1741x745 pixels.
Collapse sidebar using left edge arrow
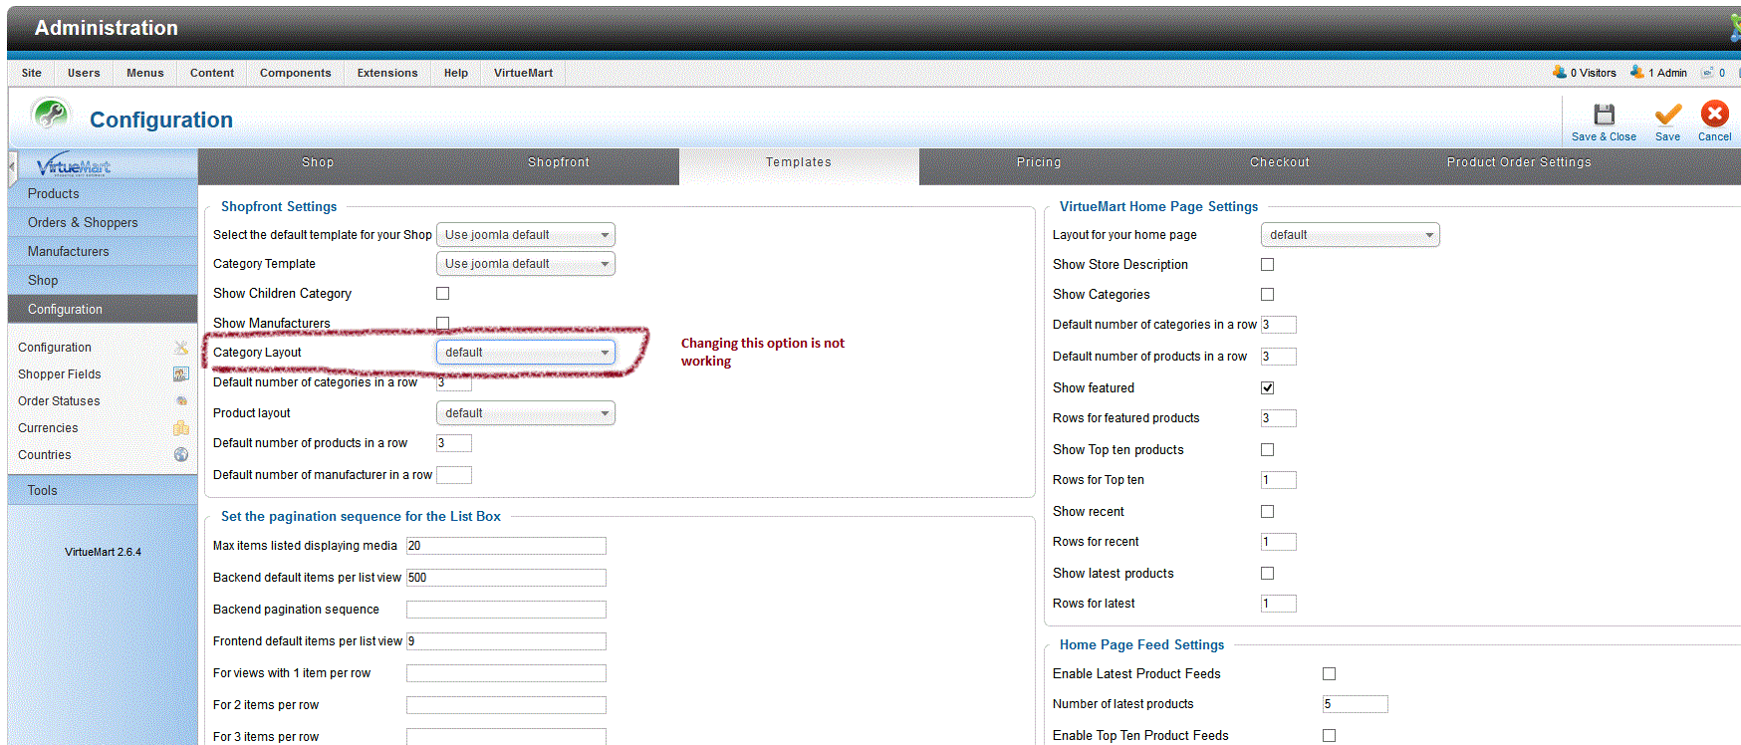tap(12, 167)
